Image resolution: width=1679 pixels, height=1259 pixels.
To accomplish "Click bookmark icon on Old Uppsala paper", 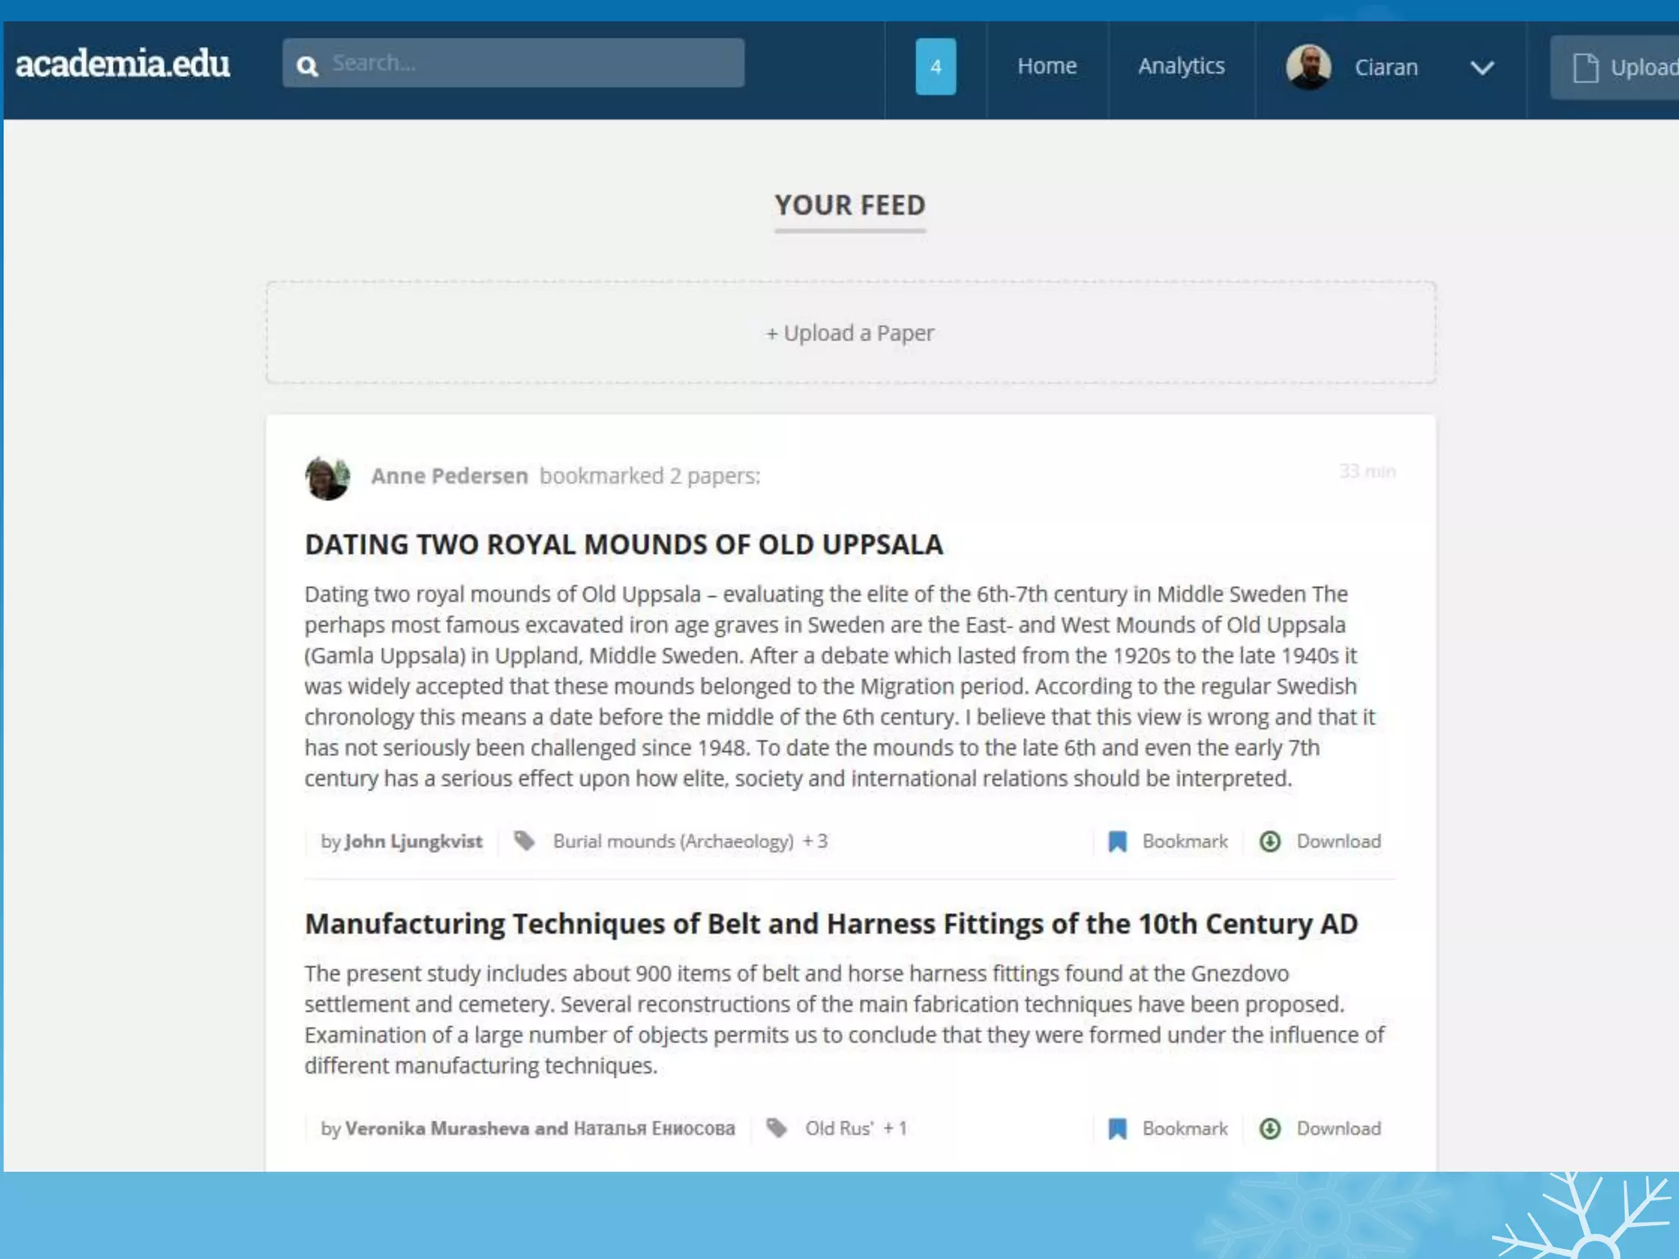I will (1117, 842).
